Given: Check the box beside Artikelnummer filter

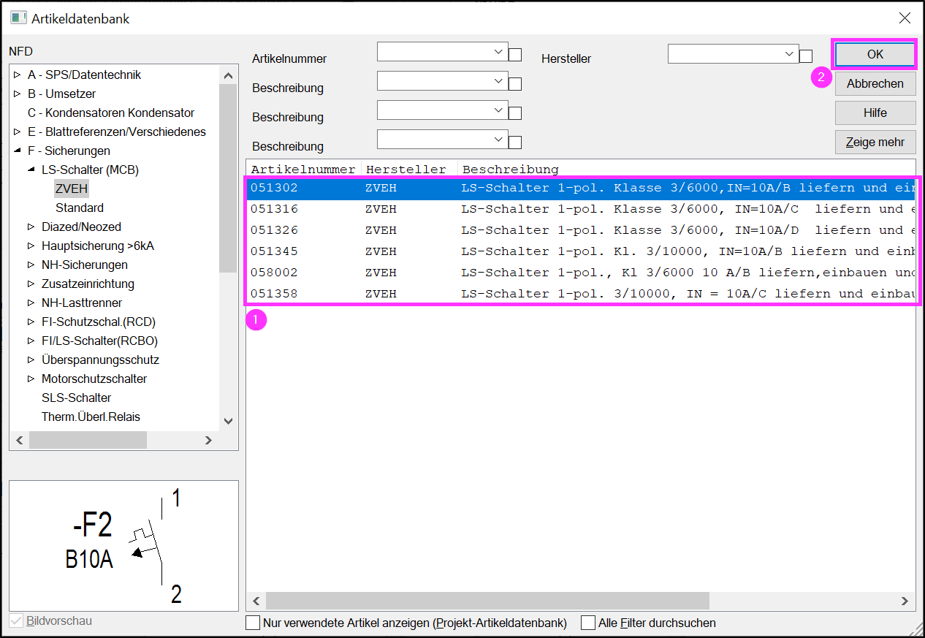Looking at the screenshot, I should click(515, 55).
